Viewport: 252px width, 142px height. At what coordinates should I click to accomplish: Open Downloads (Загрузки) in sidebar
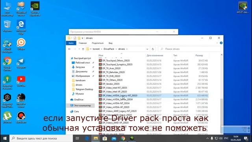point(80,67)
